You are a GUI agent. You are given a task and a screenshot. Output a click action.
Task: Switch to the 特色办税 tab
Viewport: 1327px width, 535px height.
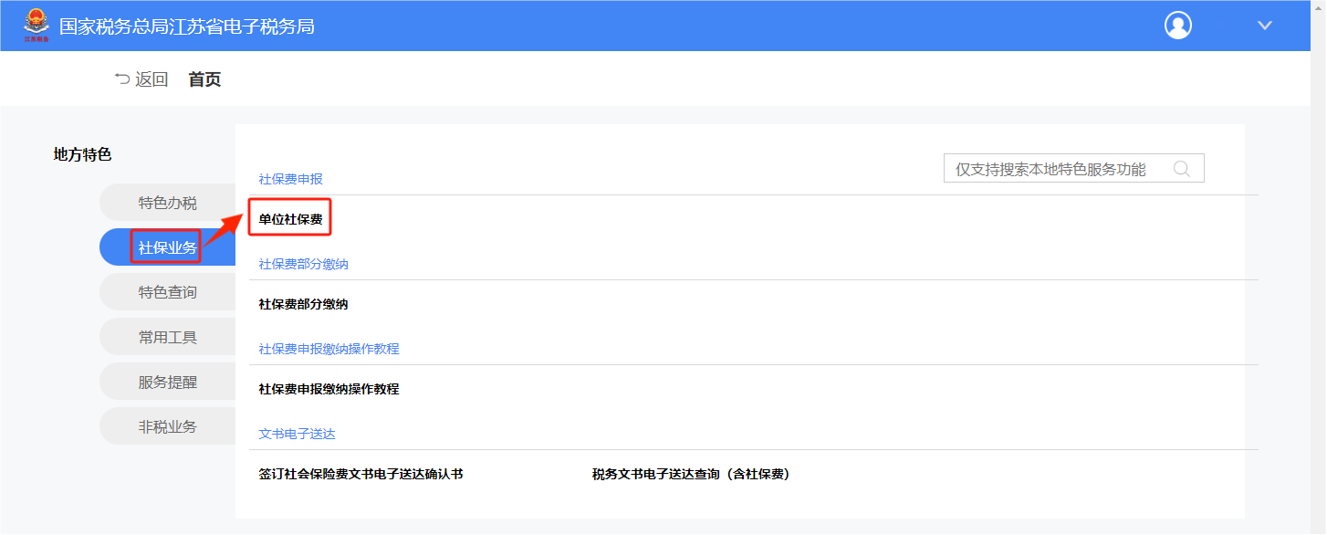coord(168,203)
